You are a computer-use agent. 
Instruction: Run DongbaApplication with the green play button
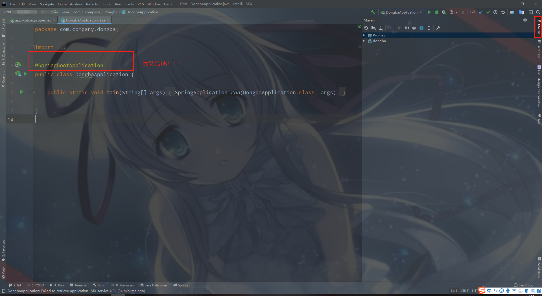pyautogui.click(x=429, y=12)
